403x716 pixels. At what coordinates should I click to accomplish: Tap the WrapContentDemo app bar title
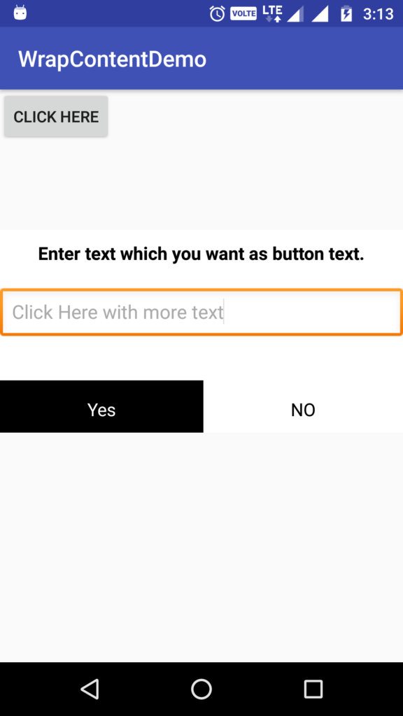click(x=113, y=59)
